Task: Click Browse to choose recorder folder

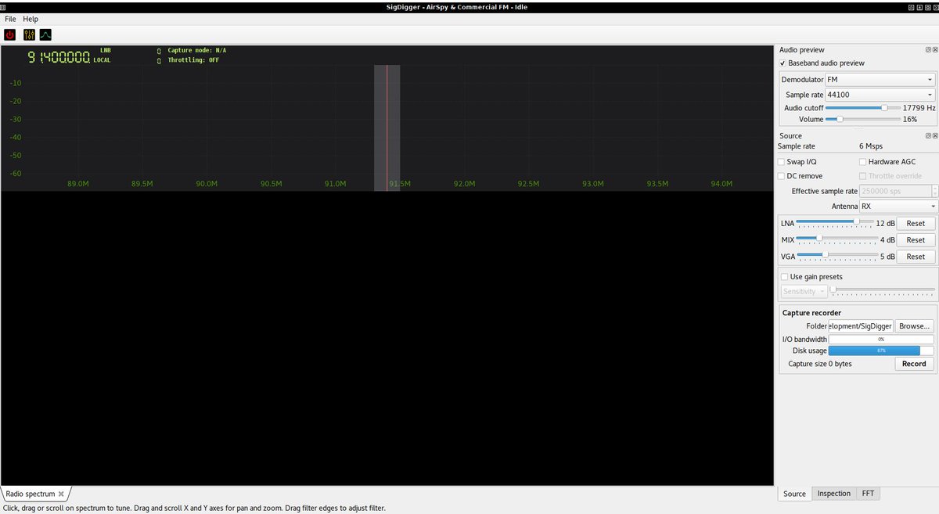Action: (914, 325)
